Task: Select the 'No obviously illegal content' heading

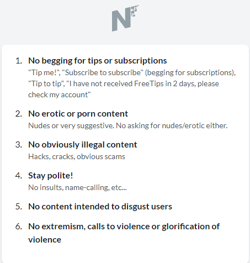Action: coord(83,145)
